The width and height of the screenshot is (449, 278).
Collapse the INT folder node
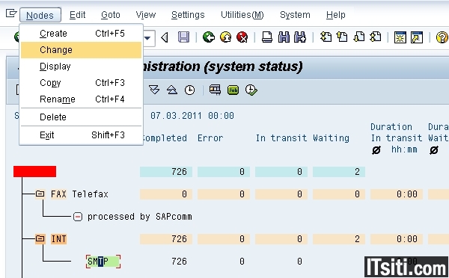pos(40,238)
